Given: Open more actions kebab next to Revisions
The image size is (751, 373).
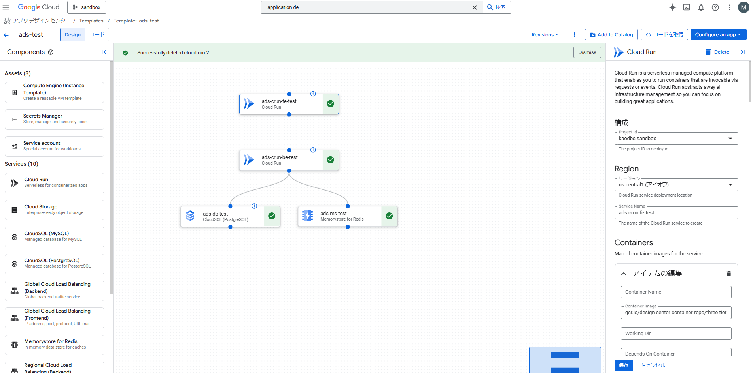Looking at the screenshot, I should point(574,35).
